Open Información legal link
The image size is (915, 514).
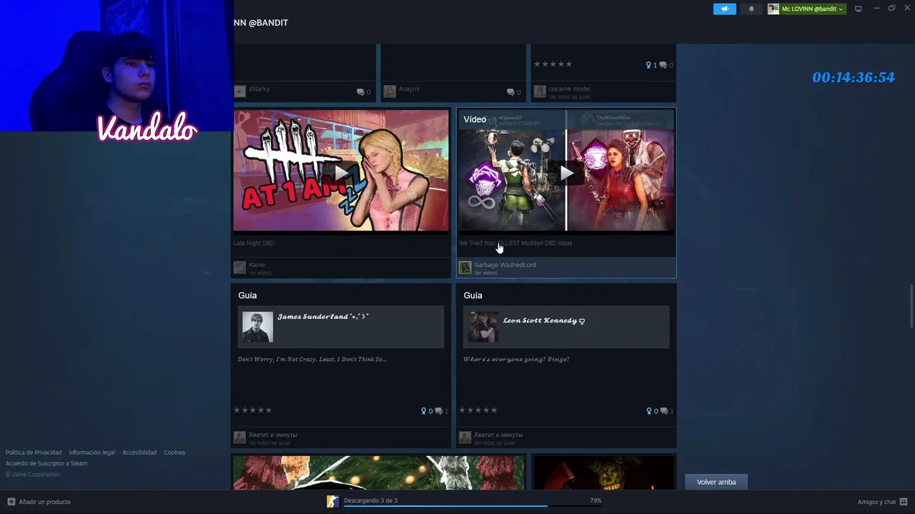pyautogui.click(x=91, y=453)
